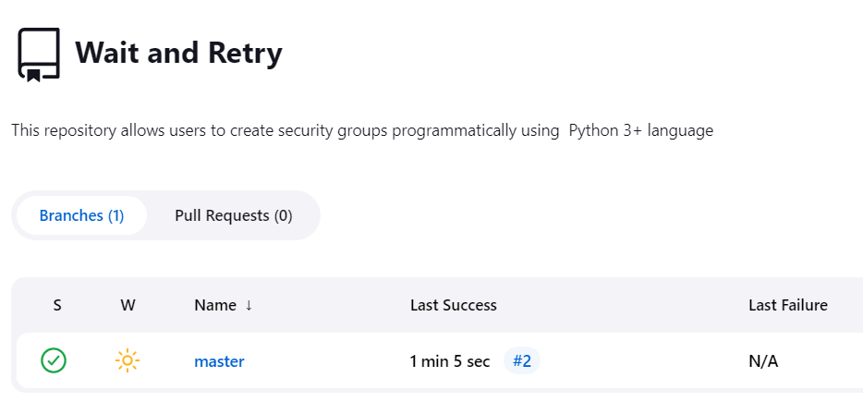Click the green success status icon
This screenshot has width=863, height=402.
pyautogui.click(x=54, y=360)
